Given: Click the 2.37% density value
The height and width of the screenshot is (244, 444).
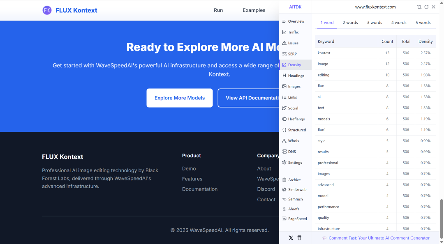Looking at the screenshot, I should [425, 64].
